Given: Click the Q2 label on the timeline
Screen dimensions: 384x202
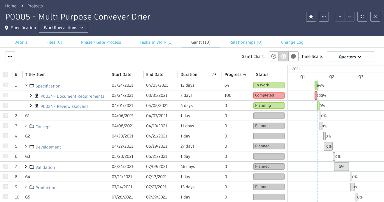Looking at the screenshot, I should pos(332,77).
